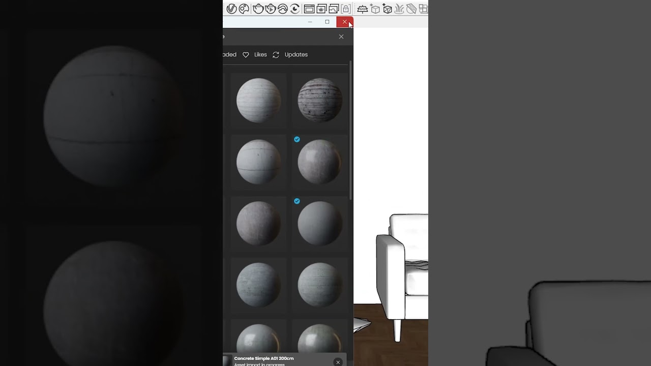Click the heart icon beside Likes
This screenshot has width=651, height=366.
(246, 55)
